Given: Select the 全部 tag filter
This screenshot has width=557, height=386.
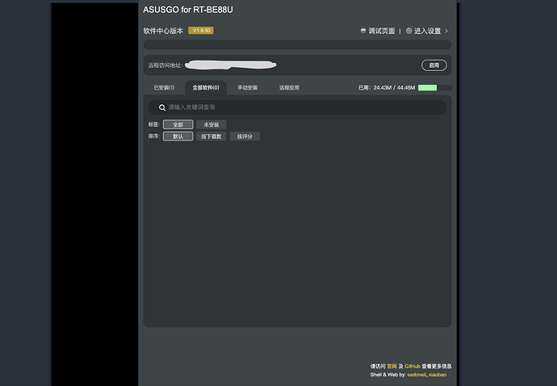Looking at the screenshot, I should [178, 124].
